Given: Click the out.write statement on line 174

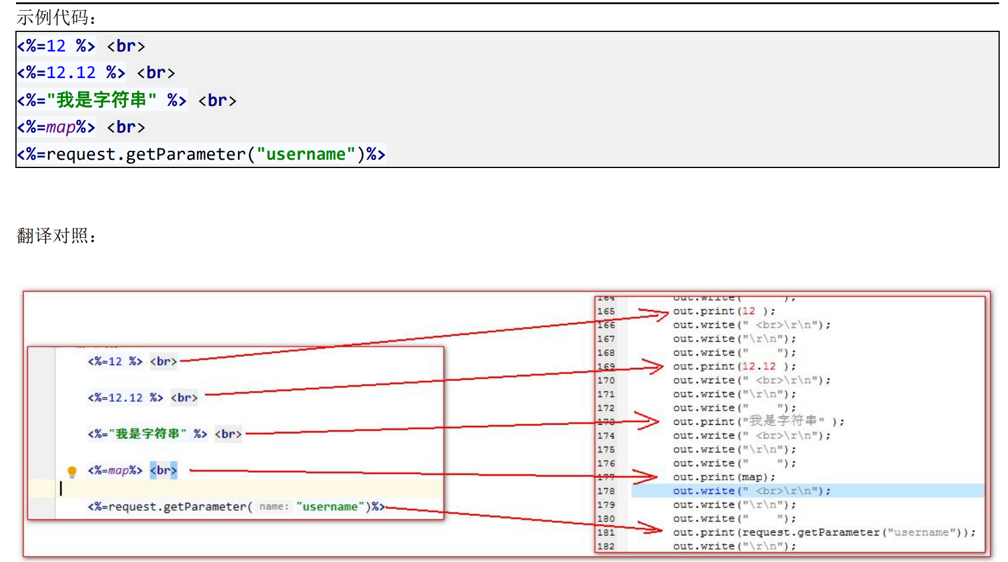Looking at the screenshot, I should pos(752,435).
